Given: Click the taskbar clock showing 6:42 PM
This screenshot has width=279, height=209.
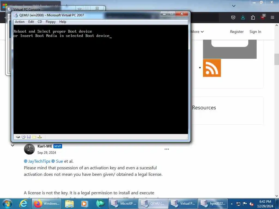Looking at the screenshot, I should (x=265, y=204).
